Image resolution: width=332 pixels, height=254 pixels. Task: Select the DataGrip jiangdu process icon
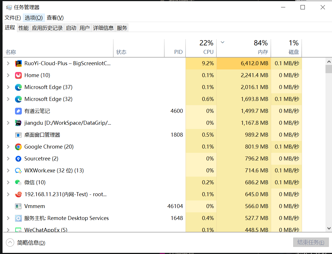pos(18,123)
